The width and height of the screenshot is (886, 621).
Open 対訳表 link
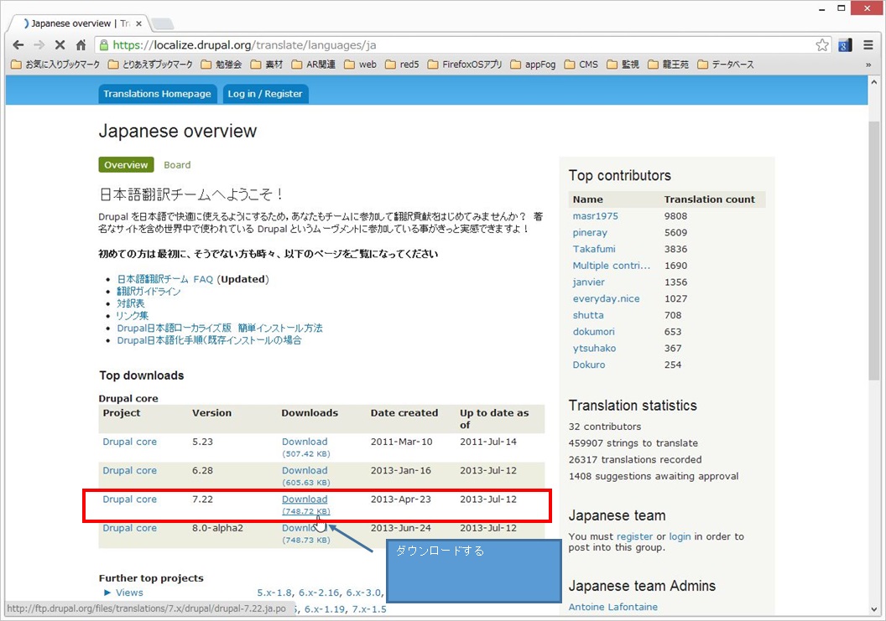131,303
